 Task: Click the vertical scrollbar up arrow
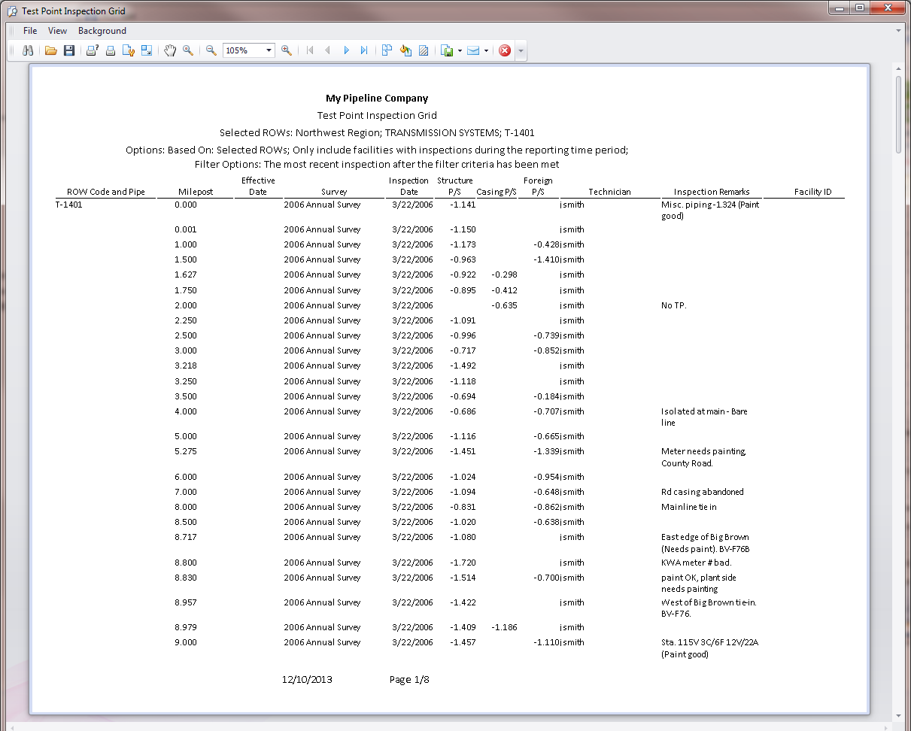coord(898,69)
